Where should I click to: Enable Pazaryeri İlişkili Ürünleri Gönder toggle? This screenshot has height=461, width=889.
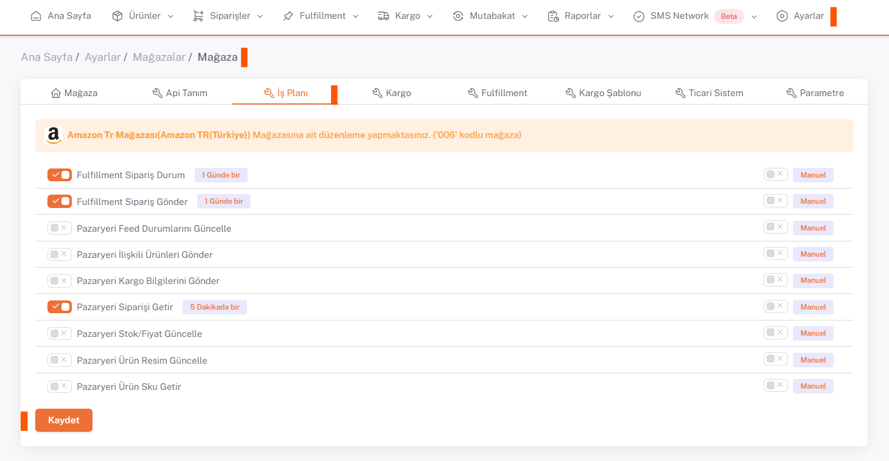pos(60,254)
